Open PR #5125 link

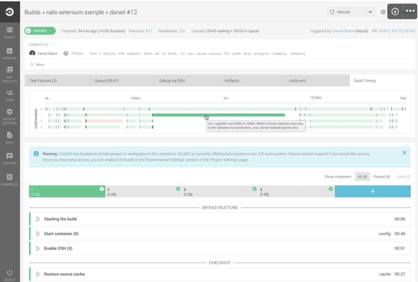coord(397,31)
